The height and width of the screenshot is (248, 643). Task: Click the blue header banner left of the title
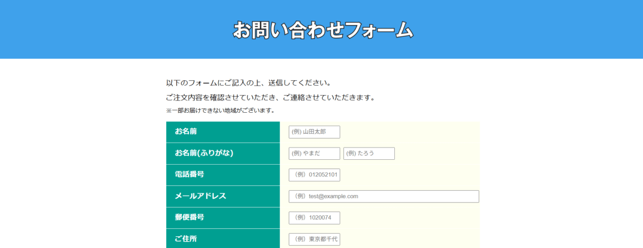107,29
